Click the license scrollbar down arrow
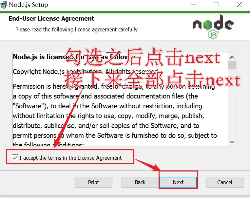This screenshot has height=198, width=250. point(232,142)
